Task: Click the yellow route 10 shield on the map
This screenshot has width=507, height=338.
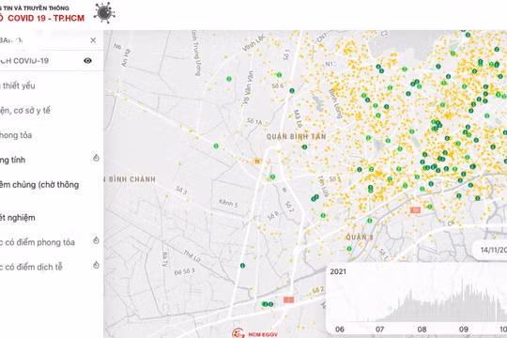Action: pos(256,161)
